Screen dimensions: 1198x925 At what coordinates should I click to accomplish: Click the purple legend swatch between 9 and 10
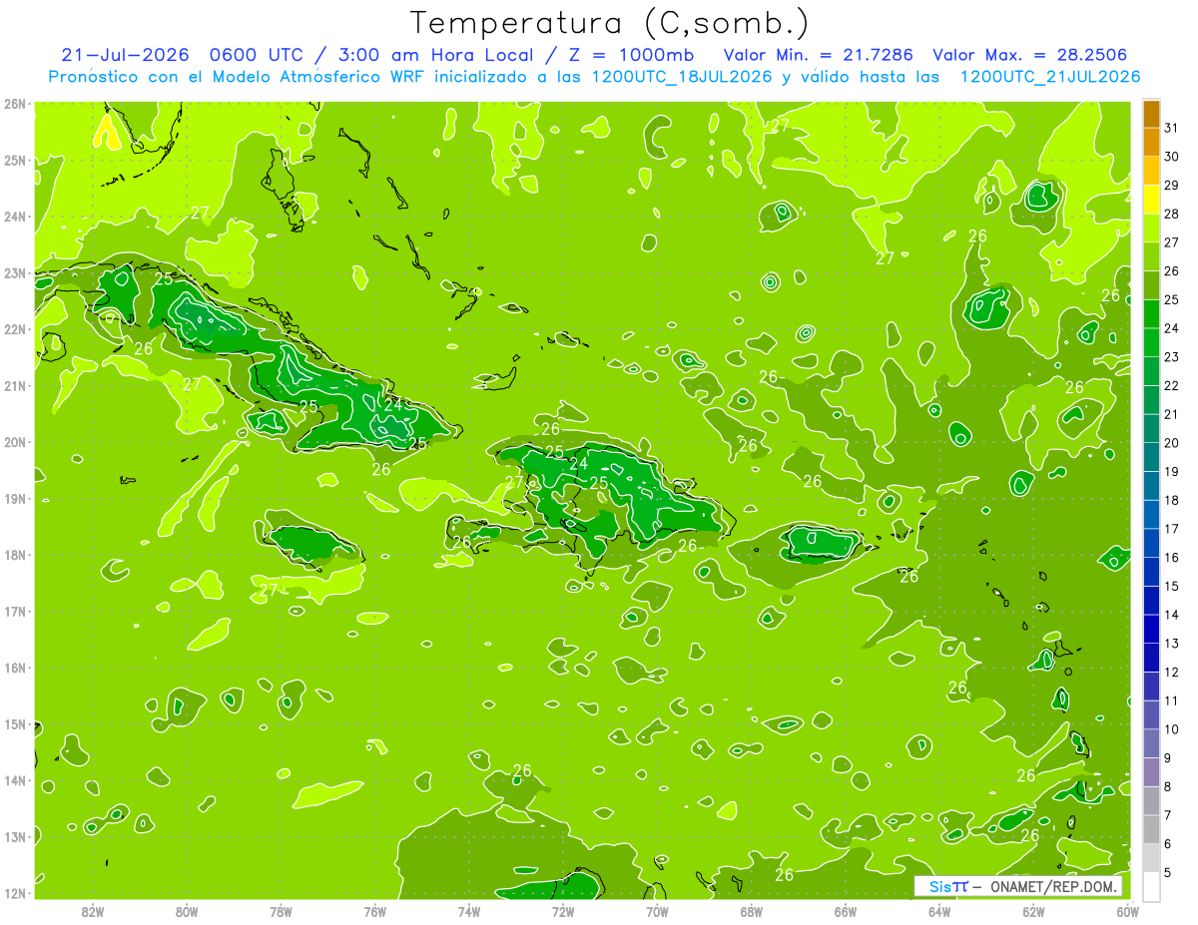(x=1151, y=743)
